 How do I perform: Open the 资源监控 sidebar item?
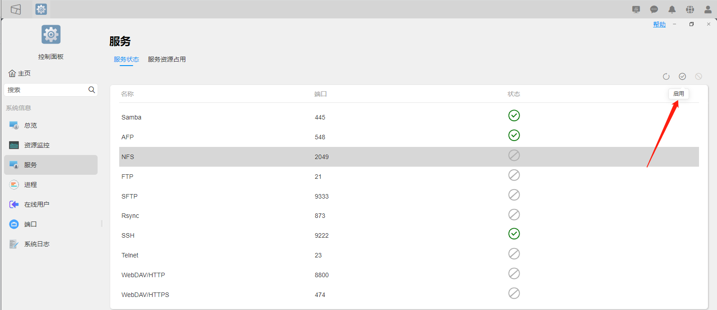click(37, 145)
